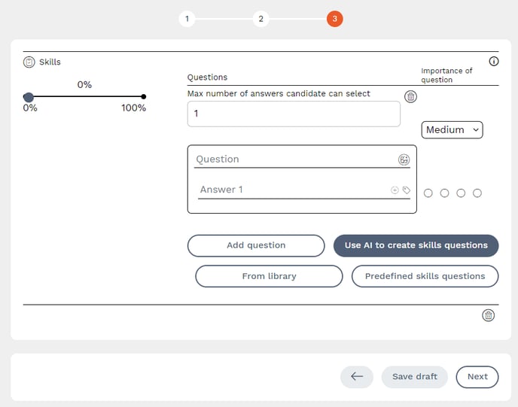Open the info icon in Skills header

(x=494, y=62)
